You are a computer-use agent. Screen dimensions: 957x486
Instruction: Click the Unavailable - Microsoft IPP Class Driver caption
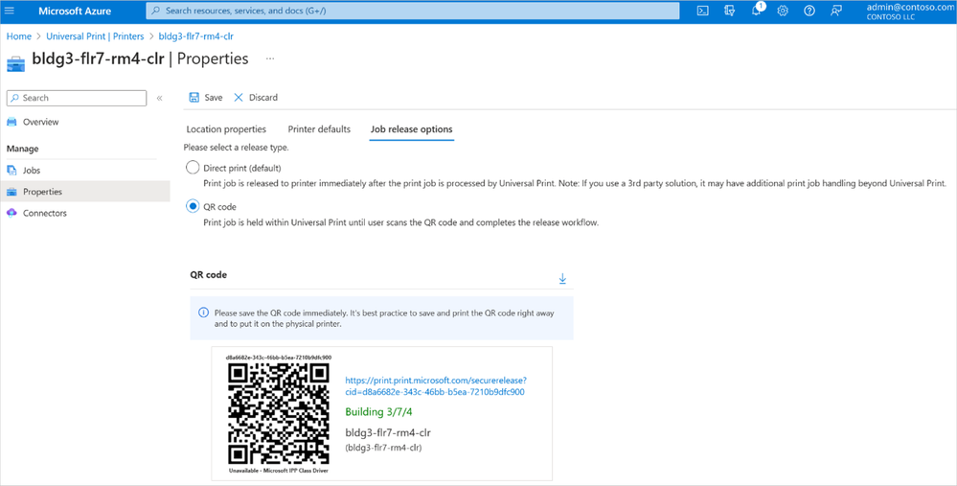tap(279, 471)
